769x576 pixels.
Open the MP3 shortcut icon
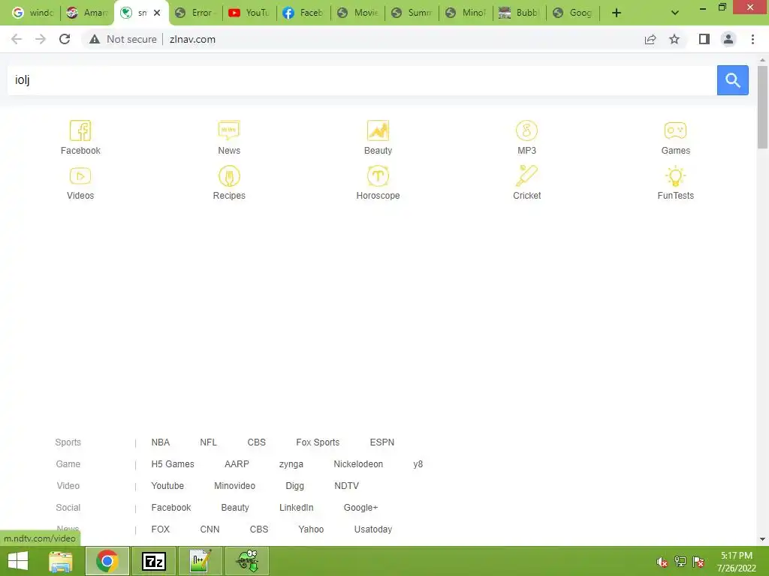(526, 130)
